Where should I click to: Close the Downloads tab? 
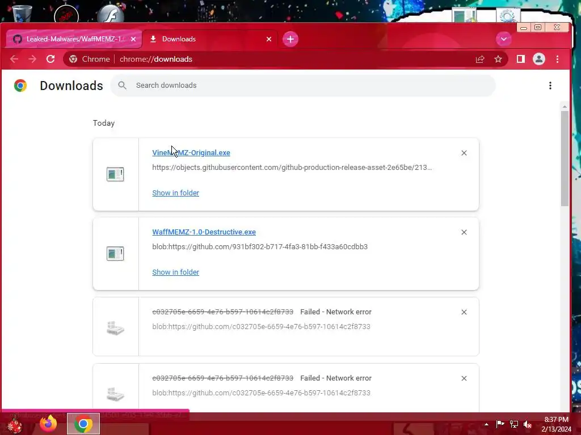click(x=269, y=39)
